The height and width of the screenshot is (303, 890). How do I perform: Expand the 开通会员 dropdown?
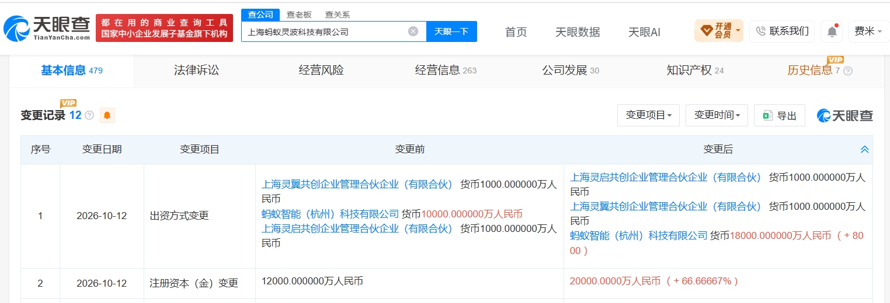click(719, 31)
